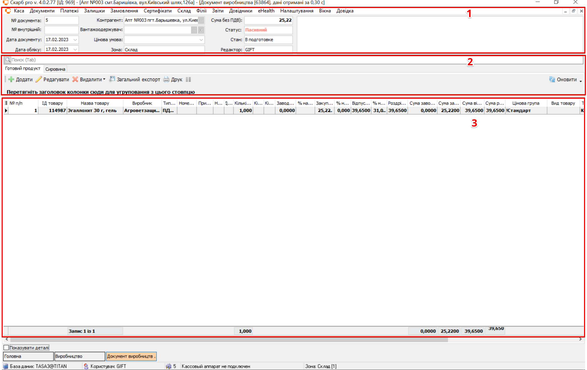This screenshot has height=370, width=587.
Task: Enable the Показувати деталі checkbox
Action: 6,348
